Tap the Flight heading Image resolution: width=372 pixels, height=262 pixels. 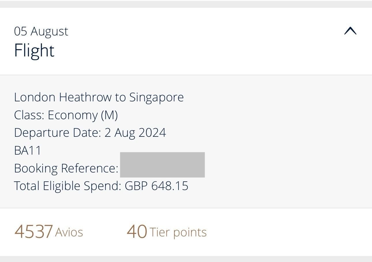tap(34, 50)
